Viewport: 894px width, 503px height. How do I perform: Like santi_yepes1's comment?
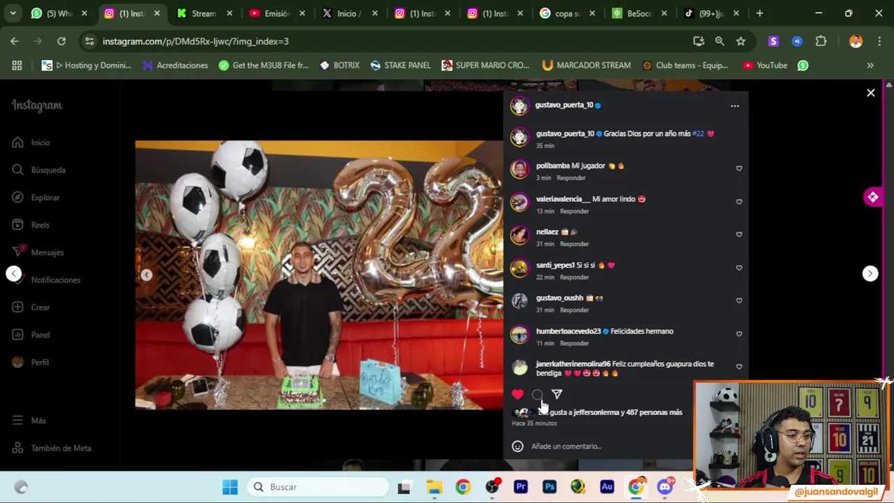coord(739,268)
